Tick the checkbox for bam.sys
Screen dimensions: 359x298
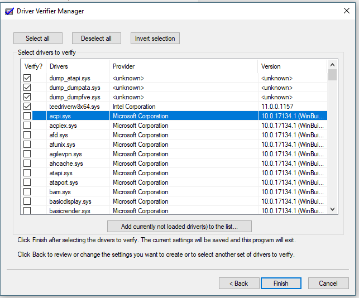point(27,191)
